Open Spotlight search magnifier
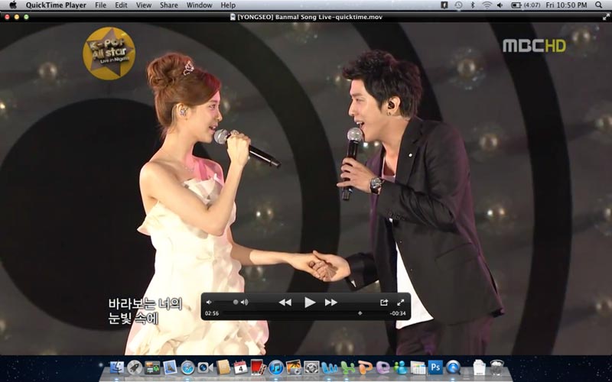Screen dimensions: 612x382 599,5
